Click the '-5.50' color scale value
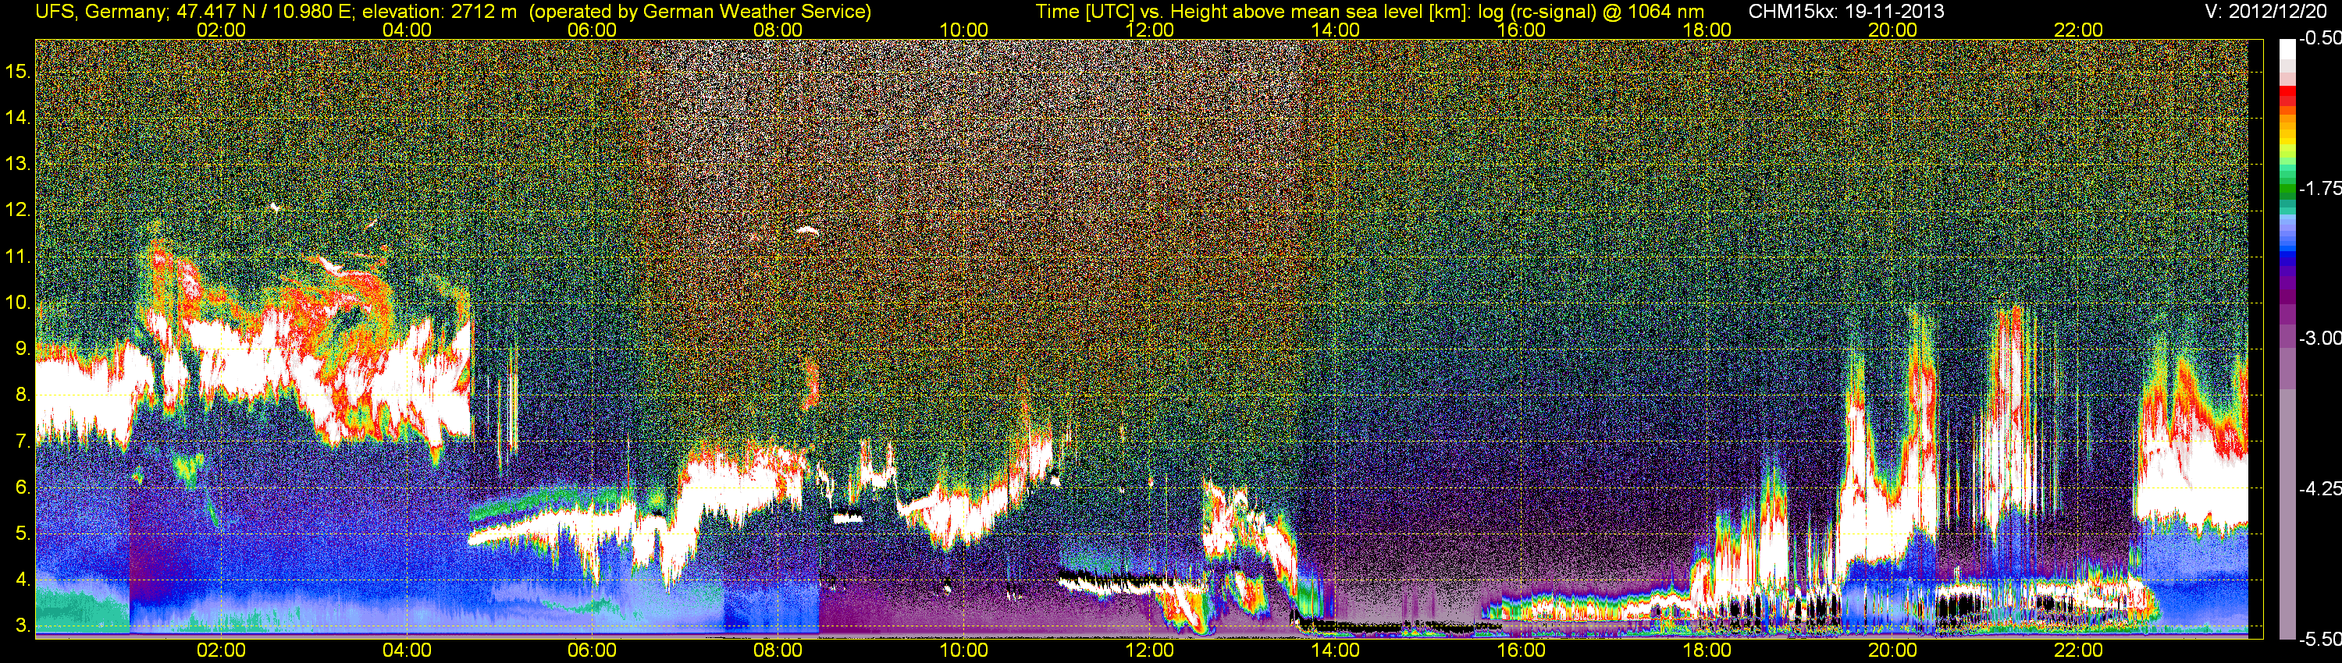Image resolution: width=2342 pixels, height=663 pixels. [x=2319, y=640]
